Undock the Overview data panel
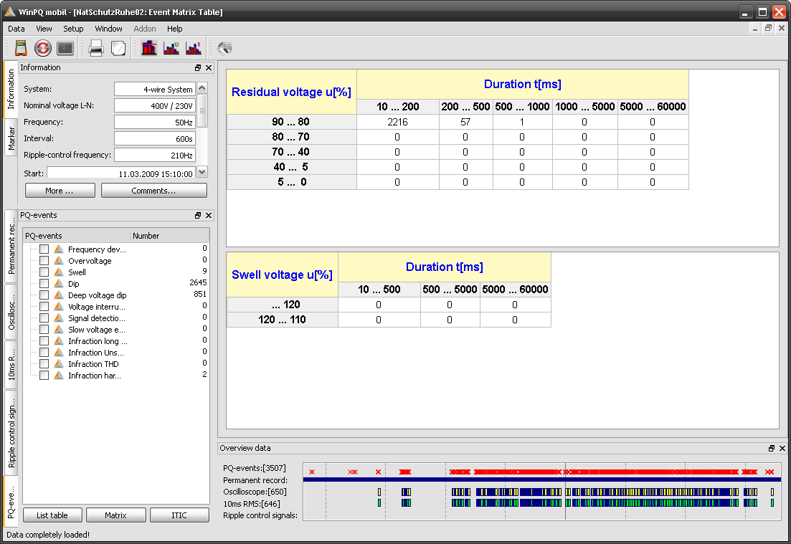 coord(772,448)
